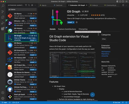Install Git Blame for Remote by Jackson Kearl
129x104 pixels.
(x=32, y=77)
